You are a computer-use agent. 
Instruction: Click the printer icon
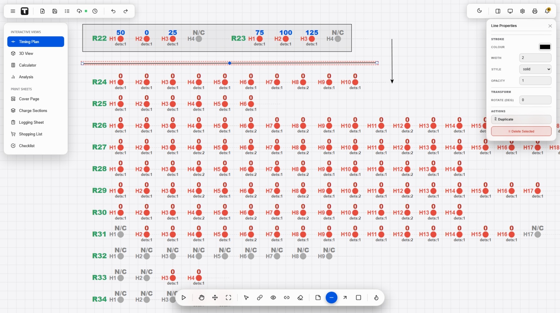[535, 11]
